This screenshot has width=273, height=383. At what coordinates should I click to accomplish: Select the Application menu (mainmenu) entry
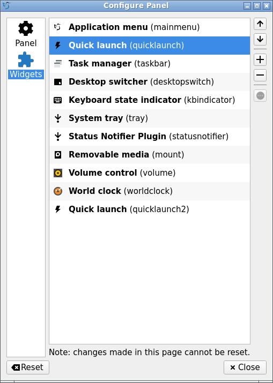[150, 27]
